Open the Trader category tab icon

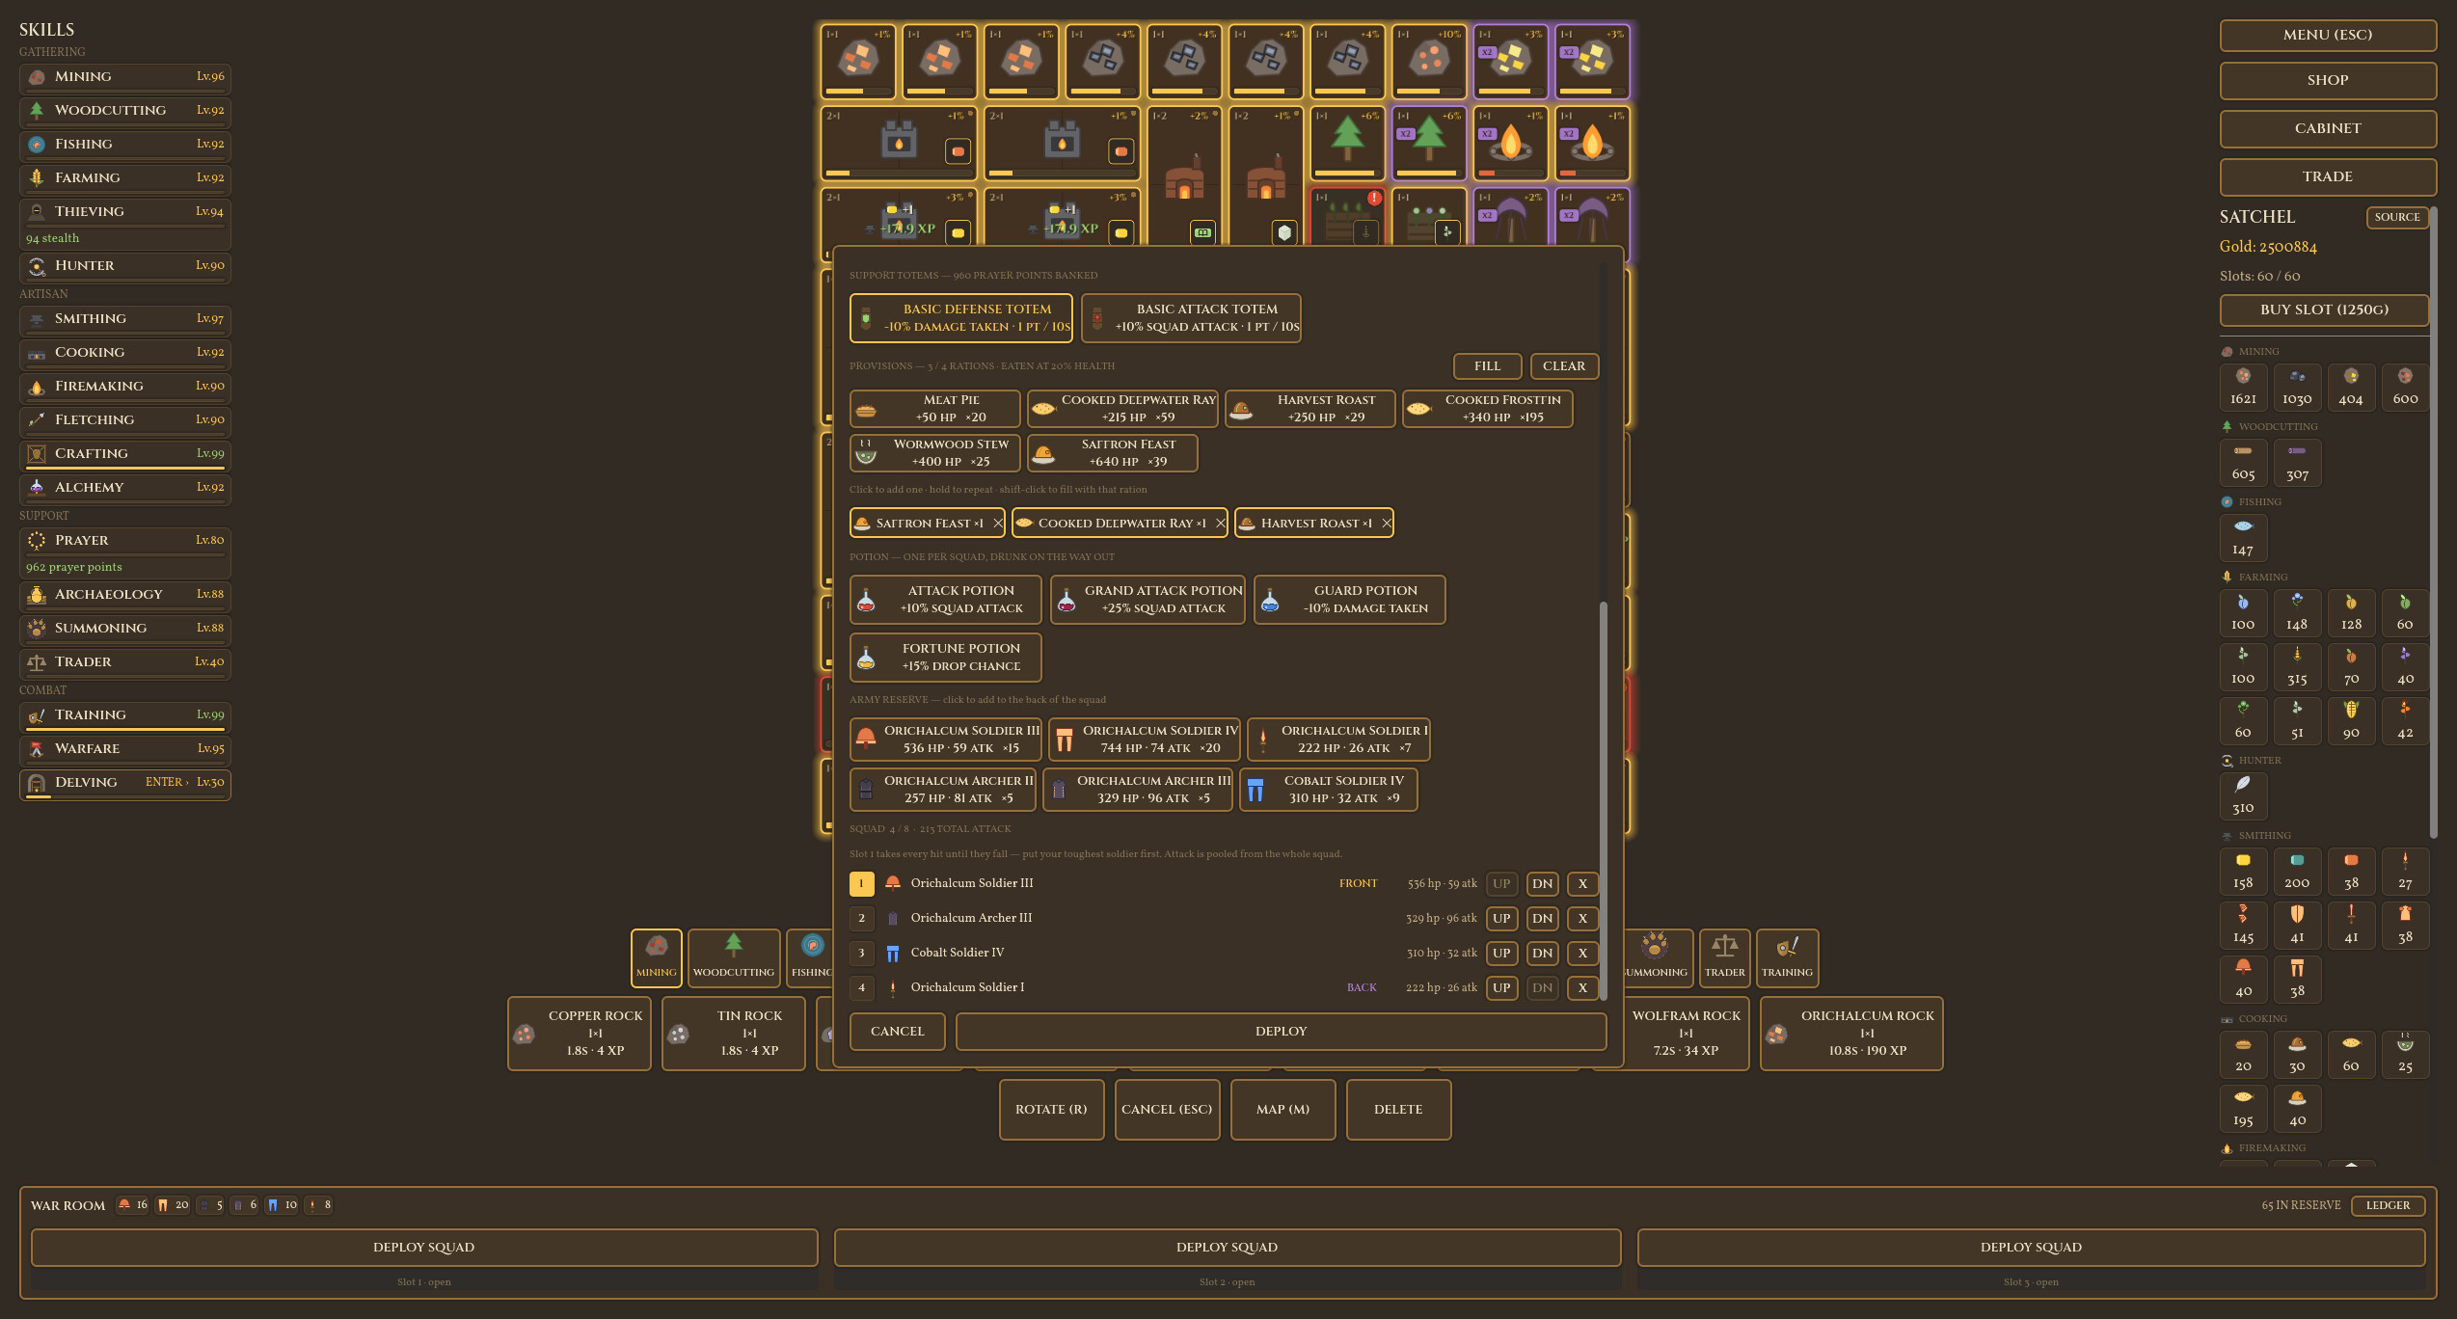tap(1724, 957)
